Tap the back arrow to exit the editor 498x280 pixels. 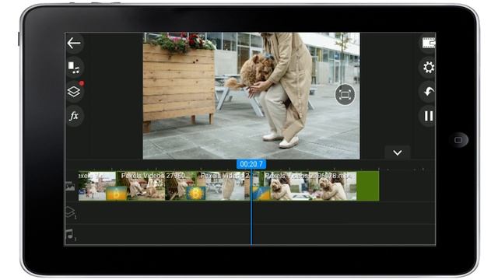[74, 44]
